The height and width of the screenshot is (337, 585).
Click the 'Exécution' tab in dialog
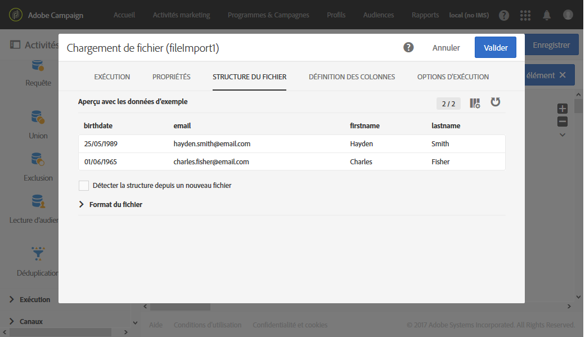(112, 77)
